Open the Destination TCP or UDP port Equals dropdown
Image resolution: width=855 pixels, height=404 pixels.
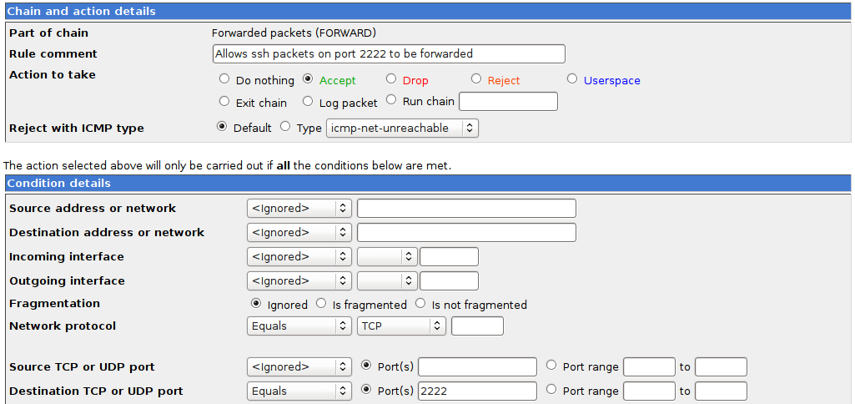(x=299, y=391)
